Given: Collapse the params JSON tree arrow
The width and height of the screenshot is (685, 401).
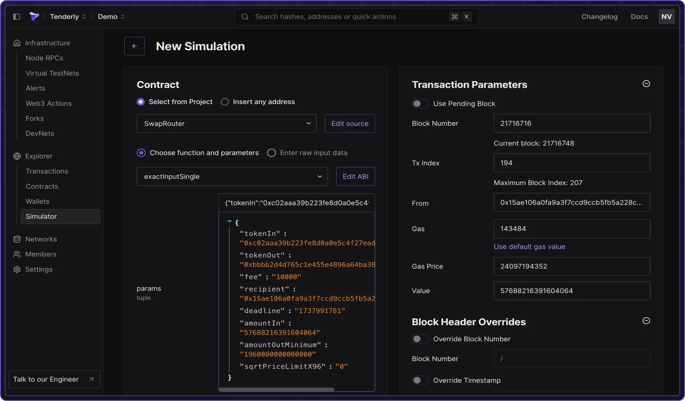Looking at the screenshot, I should (x=230, y=222).
